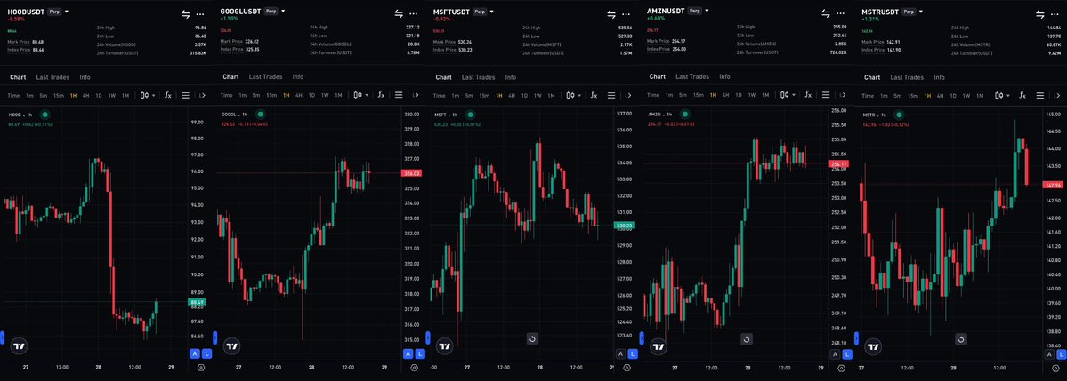Toggle the A auto-scale button on AMZN chart

click(835, 353)
